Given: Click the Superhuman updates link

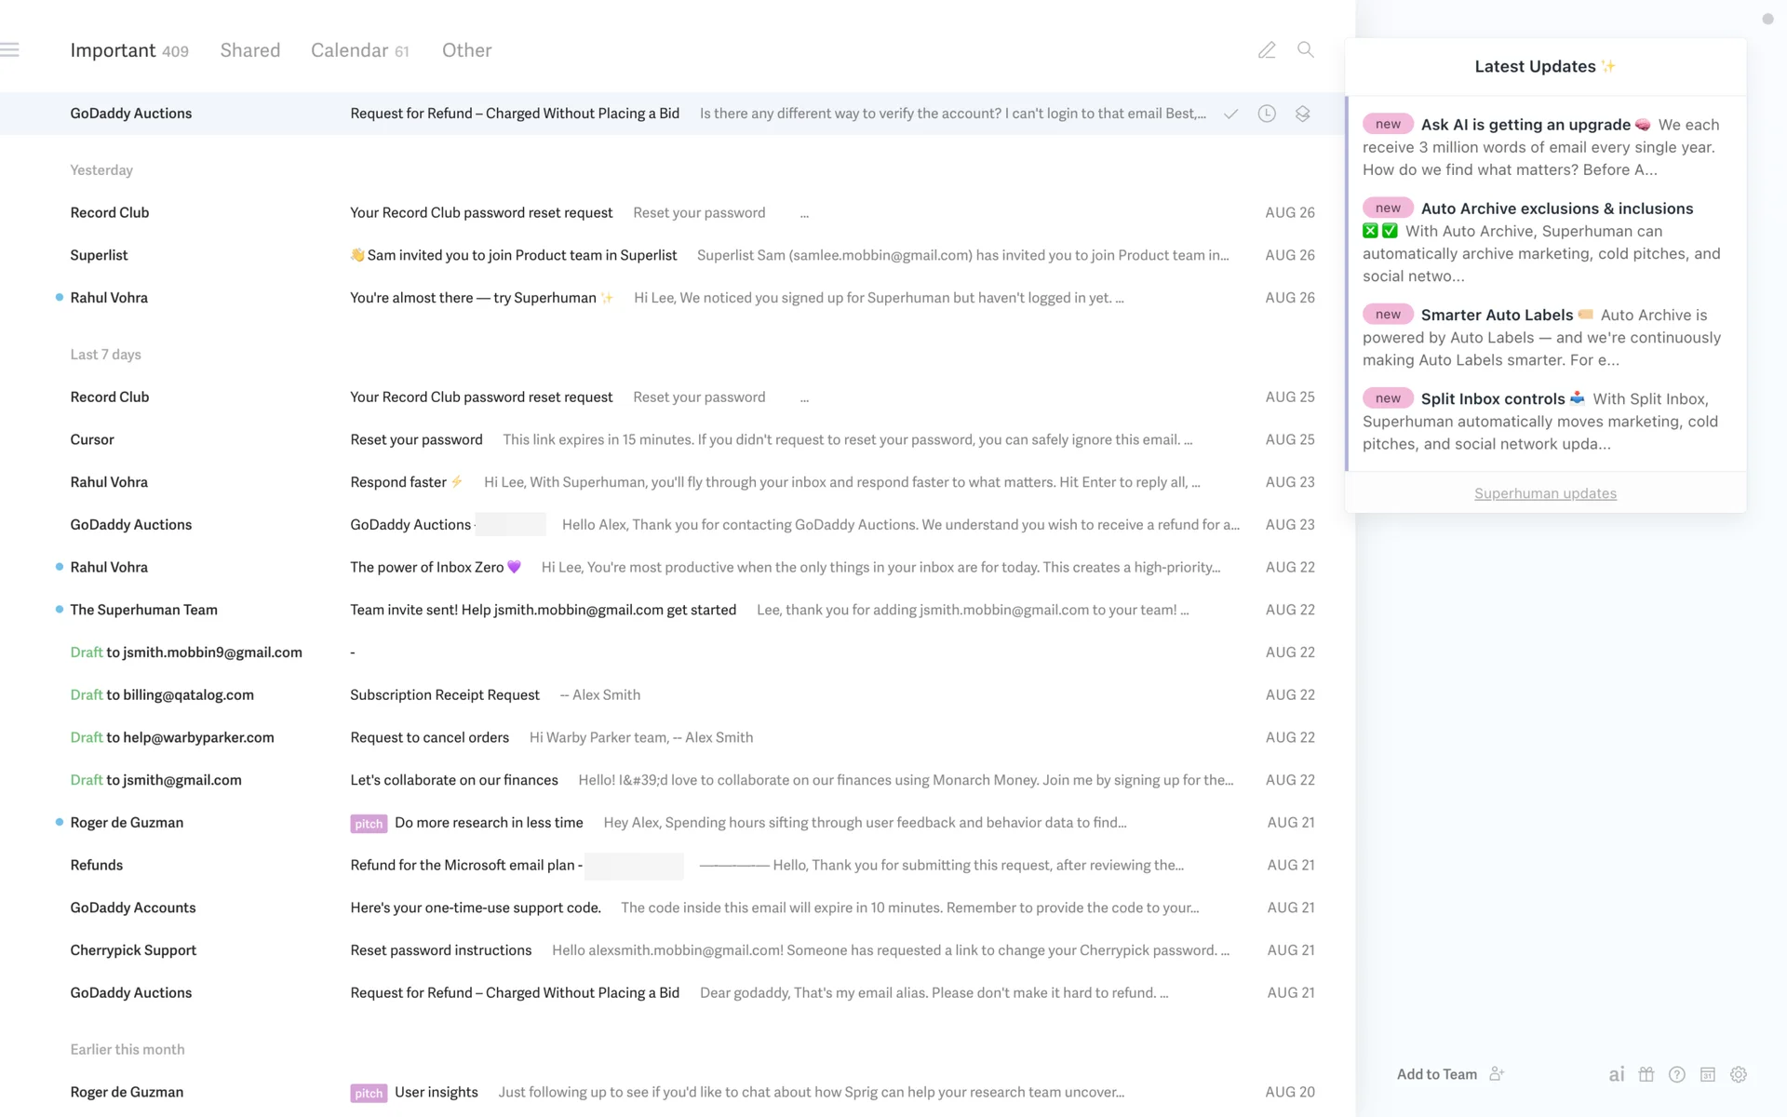Looking at the screenshot, I should 1545,493.
